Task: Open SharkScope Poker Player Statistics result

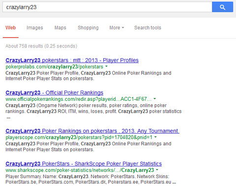Action: coord(84,164)
